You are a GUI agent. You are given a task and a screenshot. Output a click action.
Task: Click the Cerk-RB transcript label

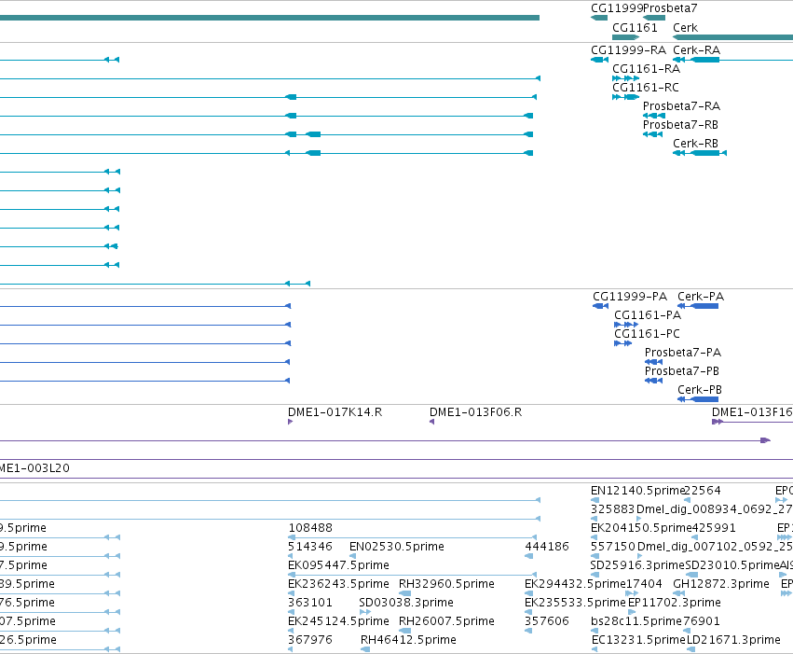pyautogui.click(x=696, y=144)
